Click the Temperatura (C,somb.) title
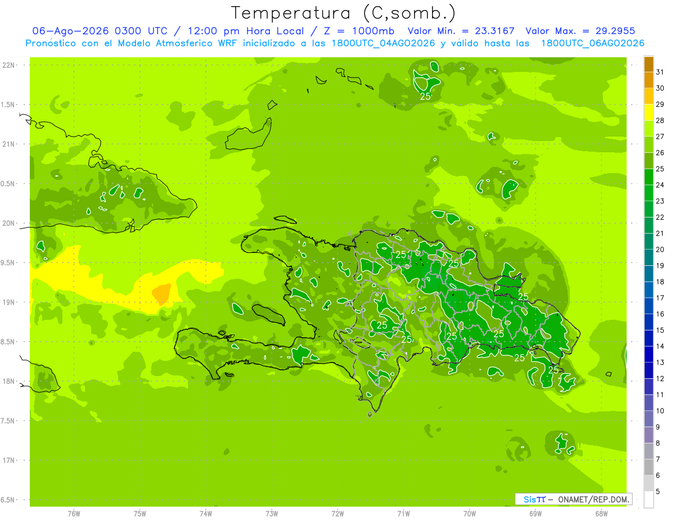The width and height of the screenshot is (675, 521). pos(344,12)
